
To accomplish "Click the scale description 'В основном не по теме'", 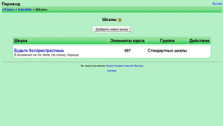I will (32, 55).
